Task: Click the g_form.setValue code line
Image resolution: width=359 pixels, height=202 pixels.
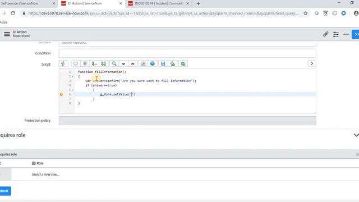Action: click(x=118, y=94)
